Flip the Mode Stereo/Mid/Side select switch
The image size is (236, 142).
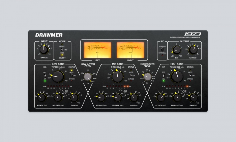62,49
